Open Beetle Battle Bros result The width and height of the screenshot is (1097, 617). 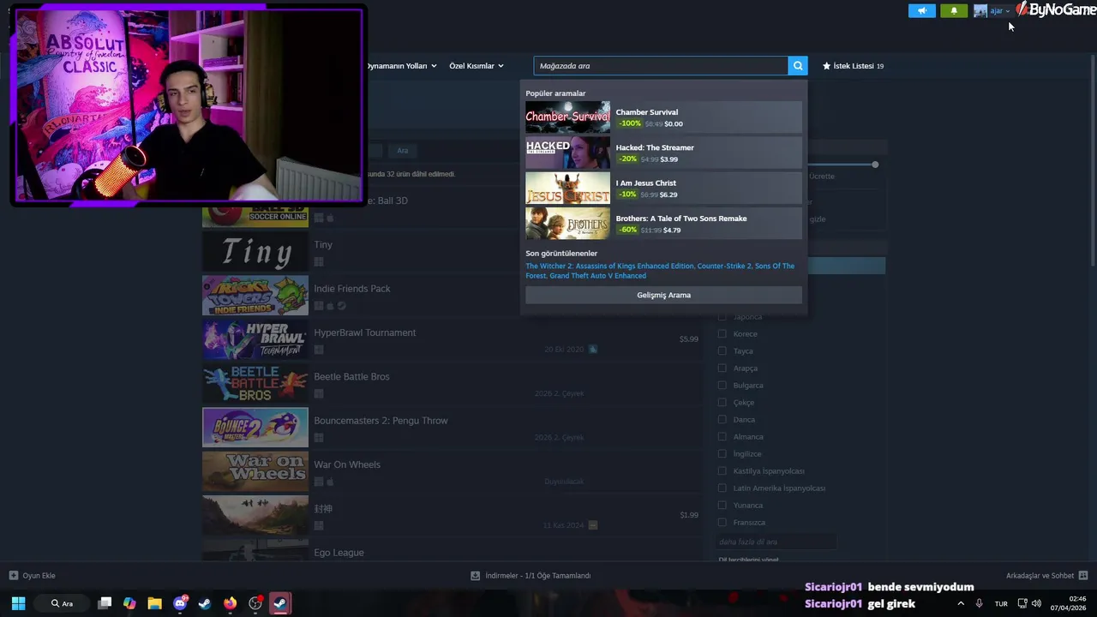[x=453, y=384]
